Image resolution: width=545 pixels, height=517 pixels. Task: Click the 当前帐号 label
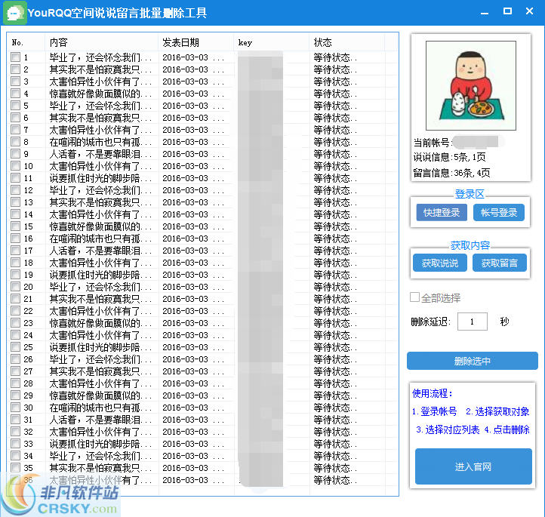tap(432, 142)
